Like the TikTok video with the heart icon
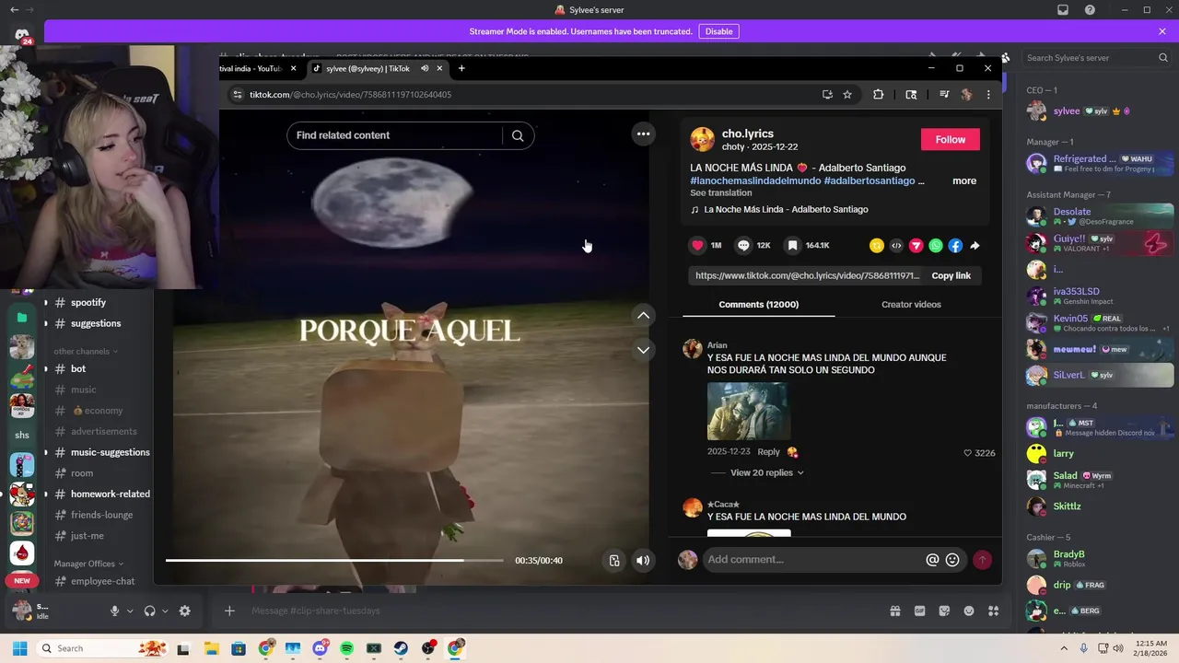This screenshot has width=1179, height=663. click(697, 245)
